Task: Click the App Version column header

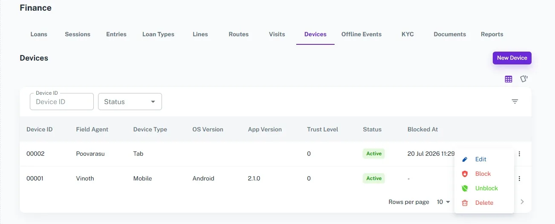Action: click(265, 129)
